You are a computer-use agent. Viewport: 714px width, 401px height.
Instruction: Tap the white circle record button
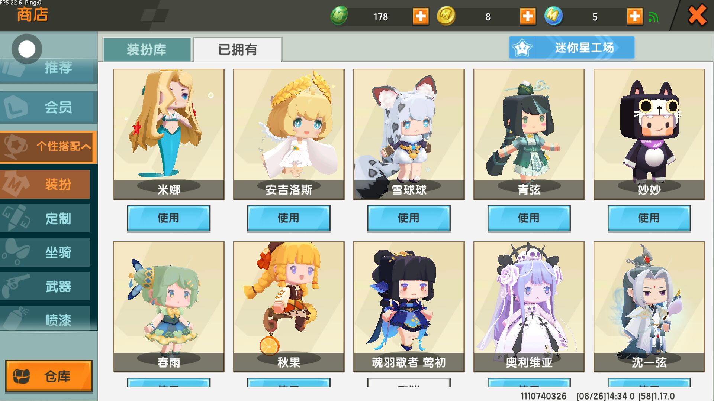coord(27,49)
